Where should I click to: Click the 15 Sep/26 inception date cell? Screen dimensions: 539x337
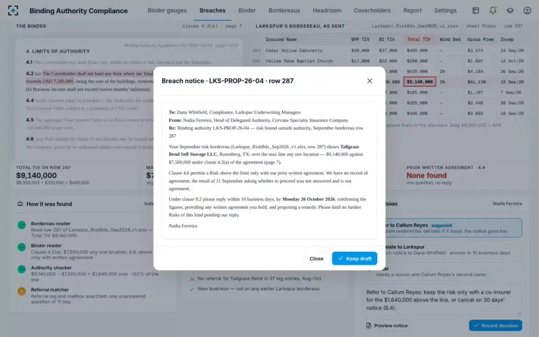pyautogui.click(x=512, y=82)
